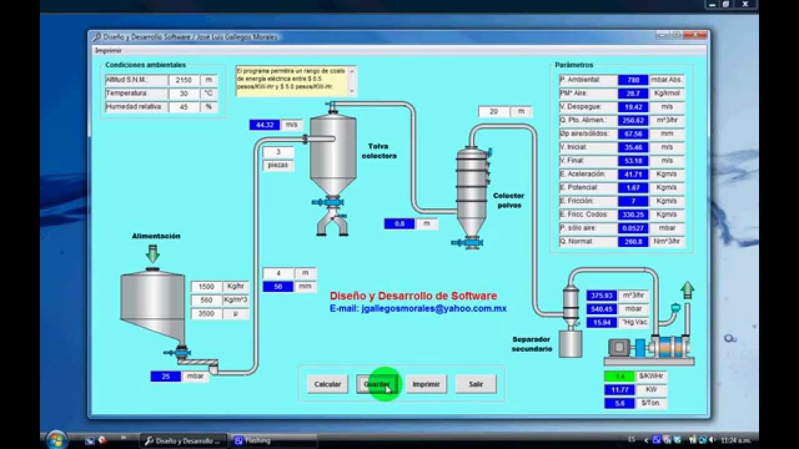Click the V. Inicial value 35.46
The height and width of the screenshot is (449, 799).
tap(633, 147)
